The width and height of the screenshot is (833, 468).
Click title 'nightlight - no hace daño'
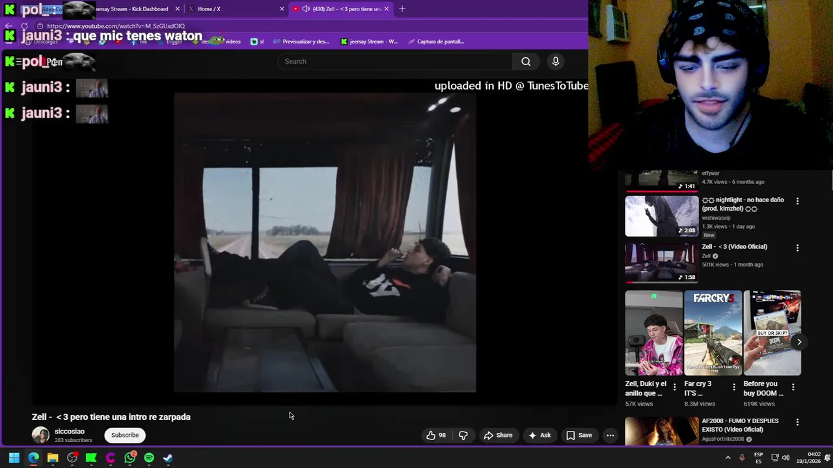743,204
